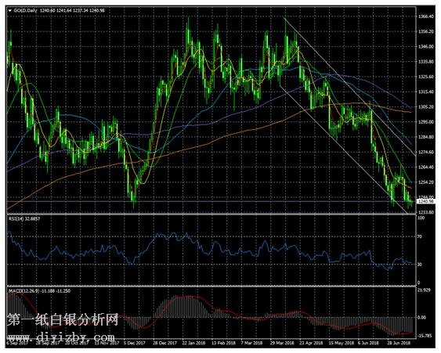The height and width of the screenshot is (353, 441).
Task: Click the 22 Jan 2018 date label
Action: [193, 343]
